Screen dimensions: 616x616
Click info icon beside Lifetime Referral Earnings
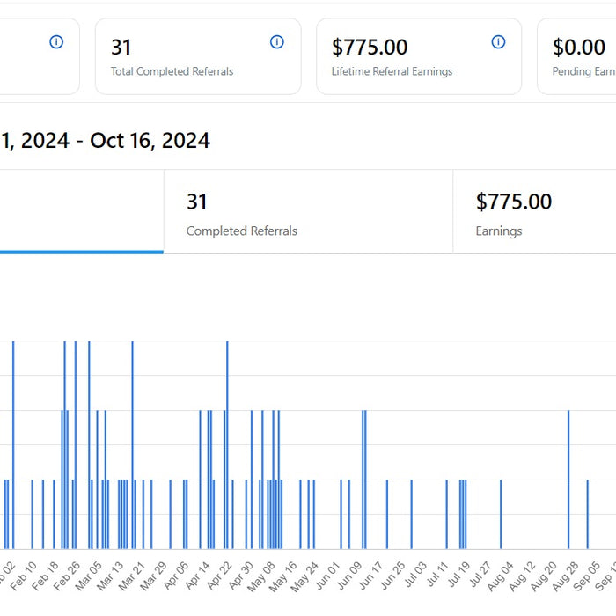498,42
